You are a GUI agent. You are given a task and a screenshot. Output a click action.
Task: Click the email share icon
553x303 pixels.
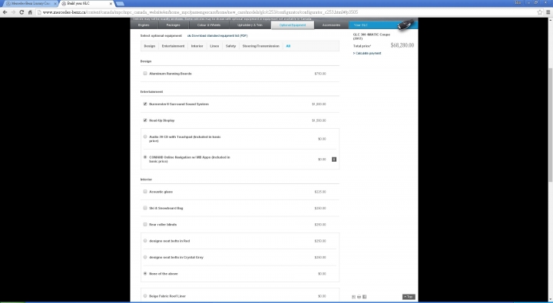click(x=354, y=297)
